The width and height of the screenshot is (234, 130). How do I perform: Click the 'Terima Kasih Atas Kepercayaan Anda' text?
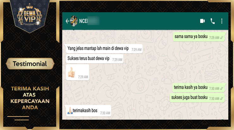tap(30, 98)
